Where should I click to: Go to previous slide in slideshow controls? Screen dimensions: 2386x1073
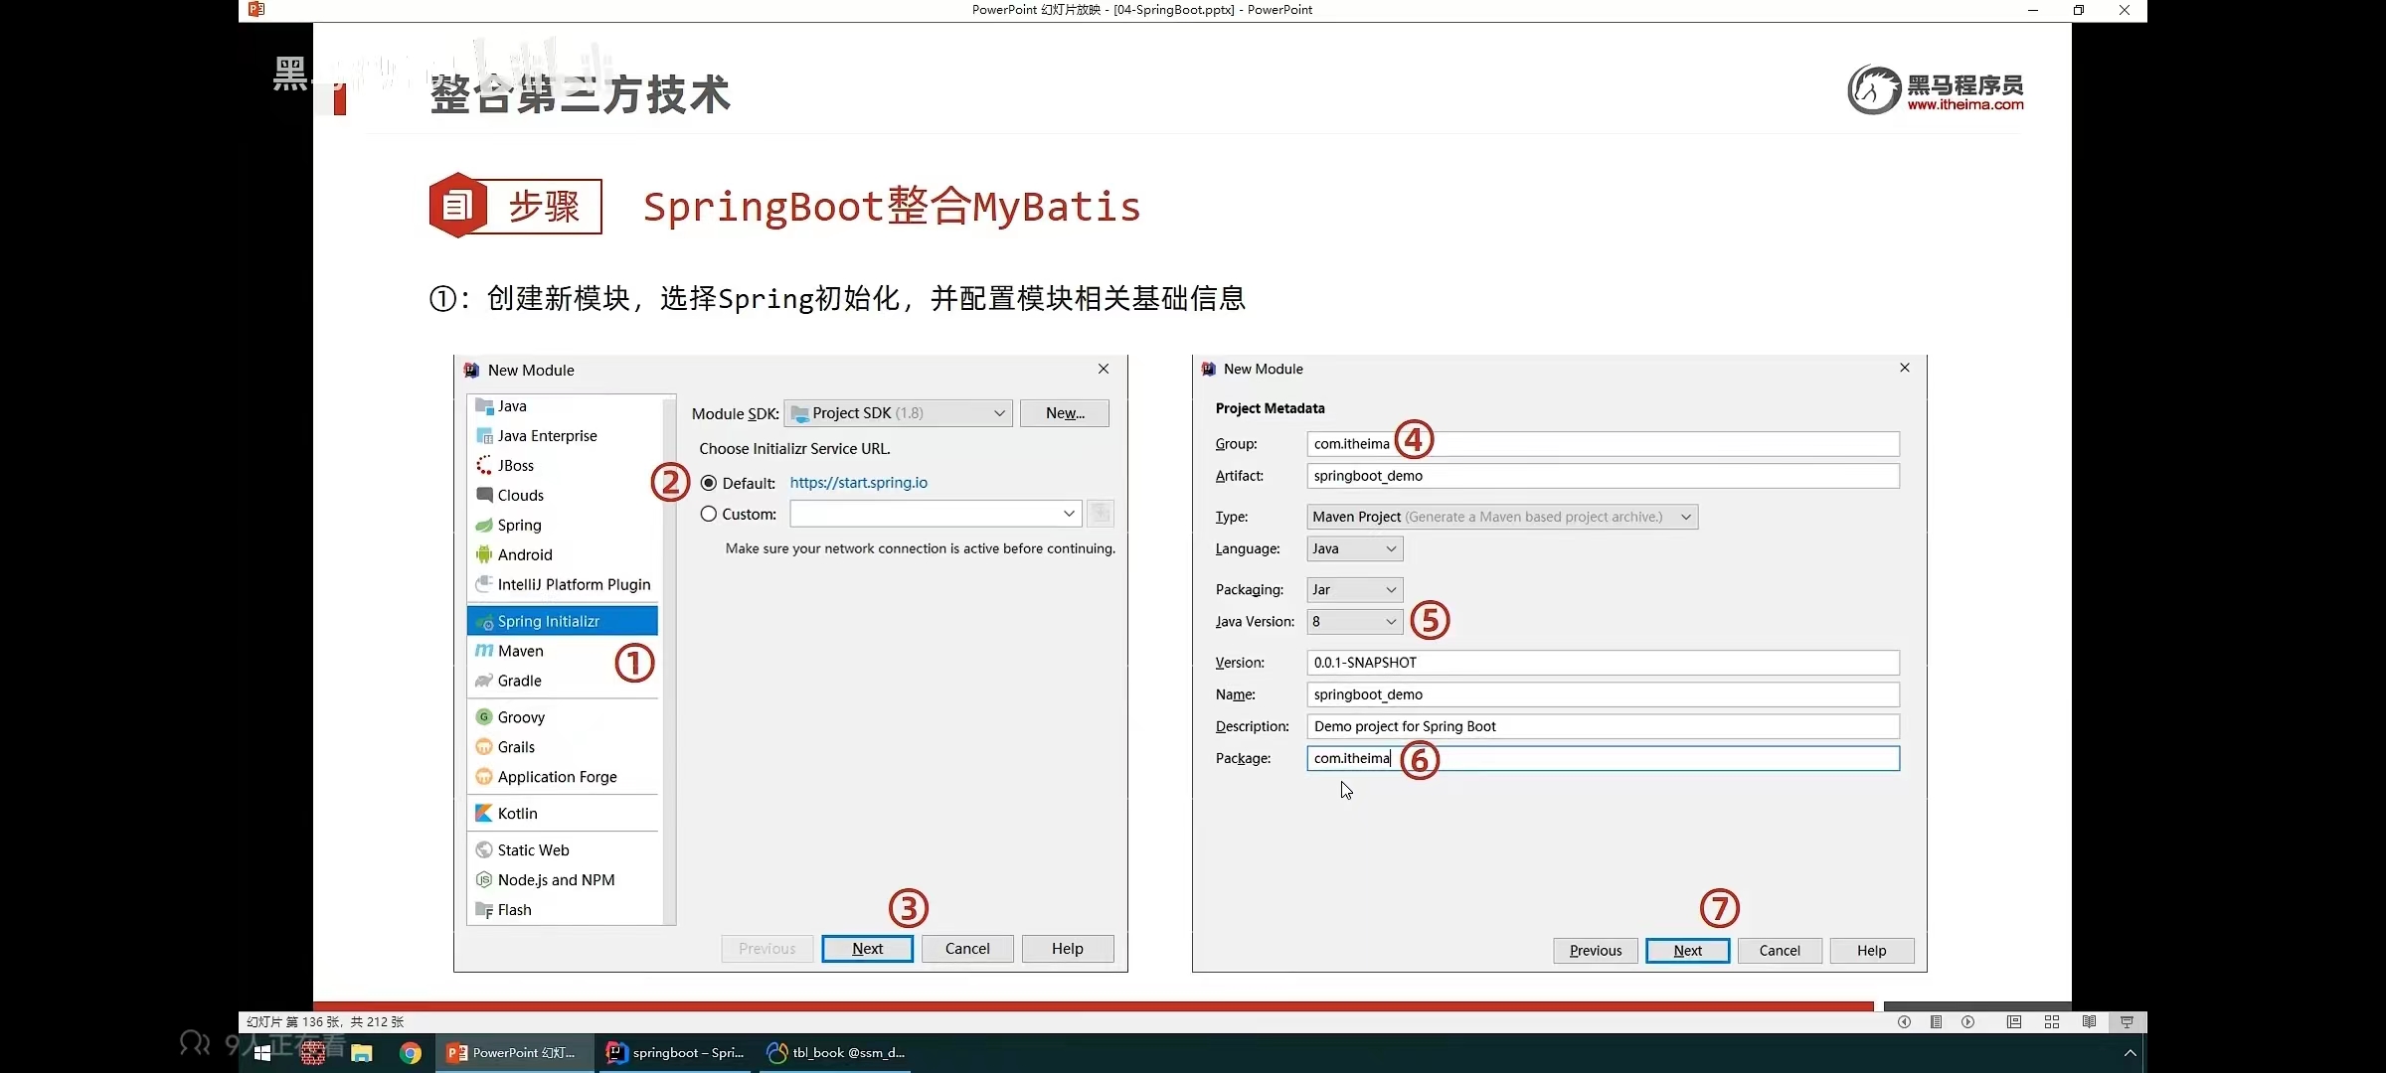point(1904,1021)
